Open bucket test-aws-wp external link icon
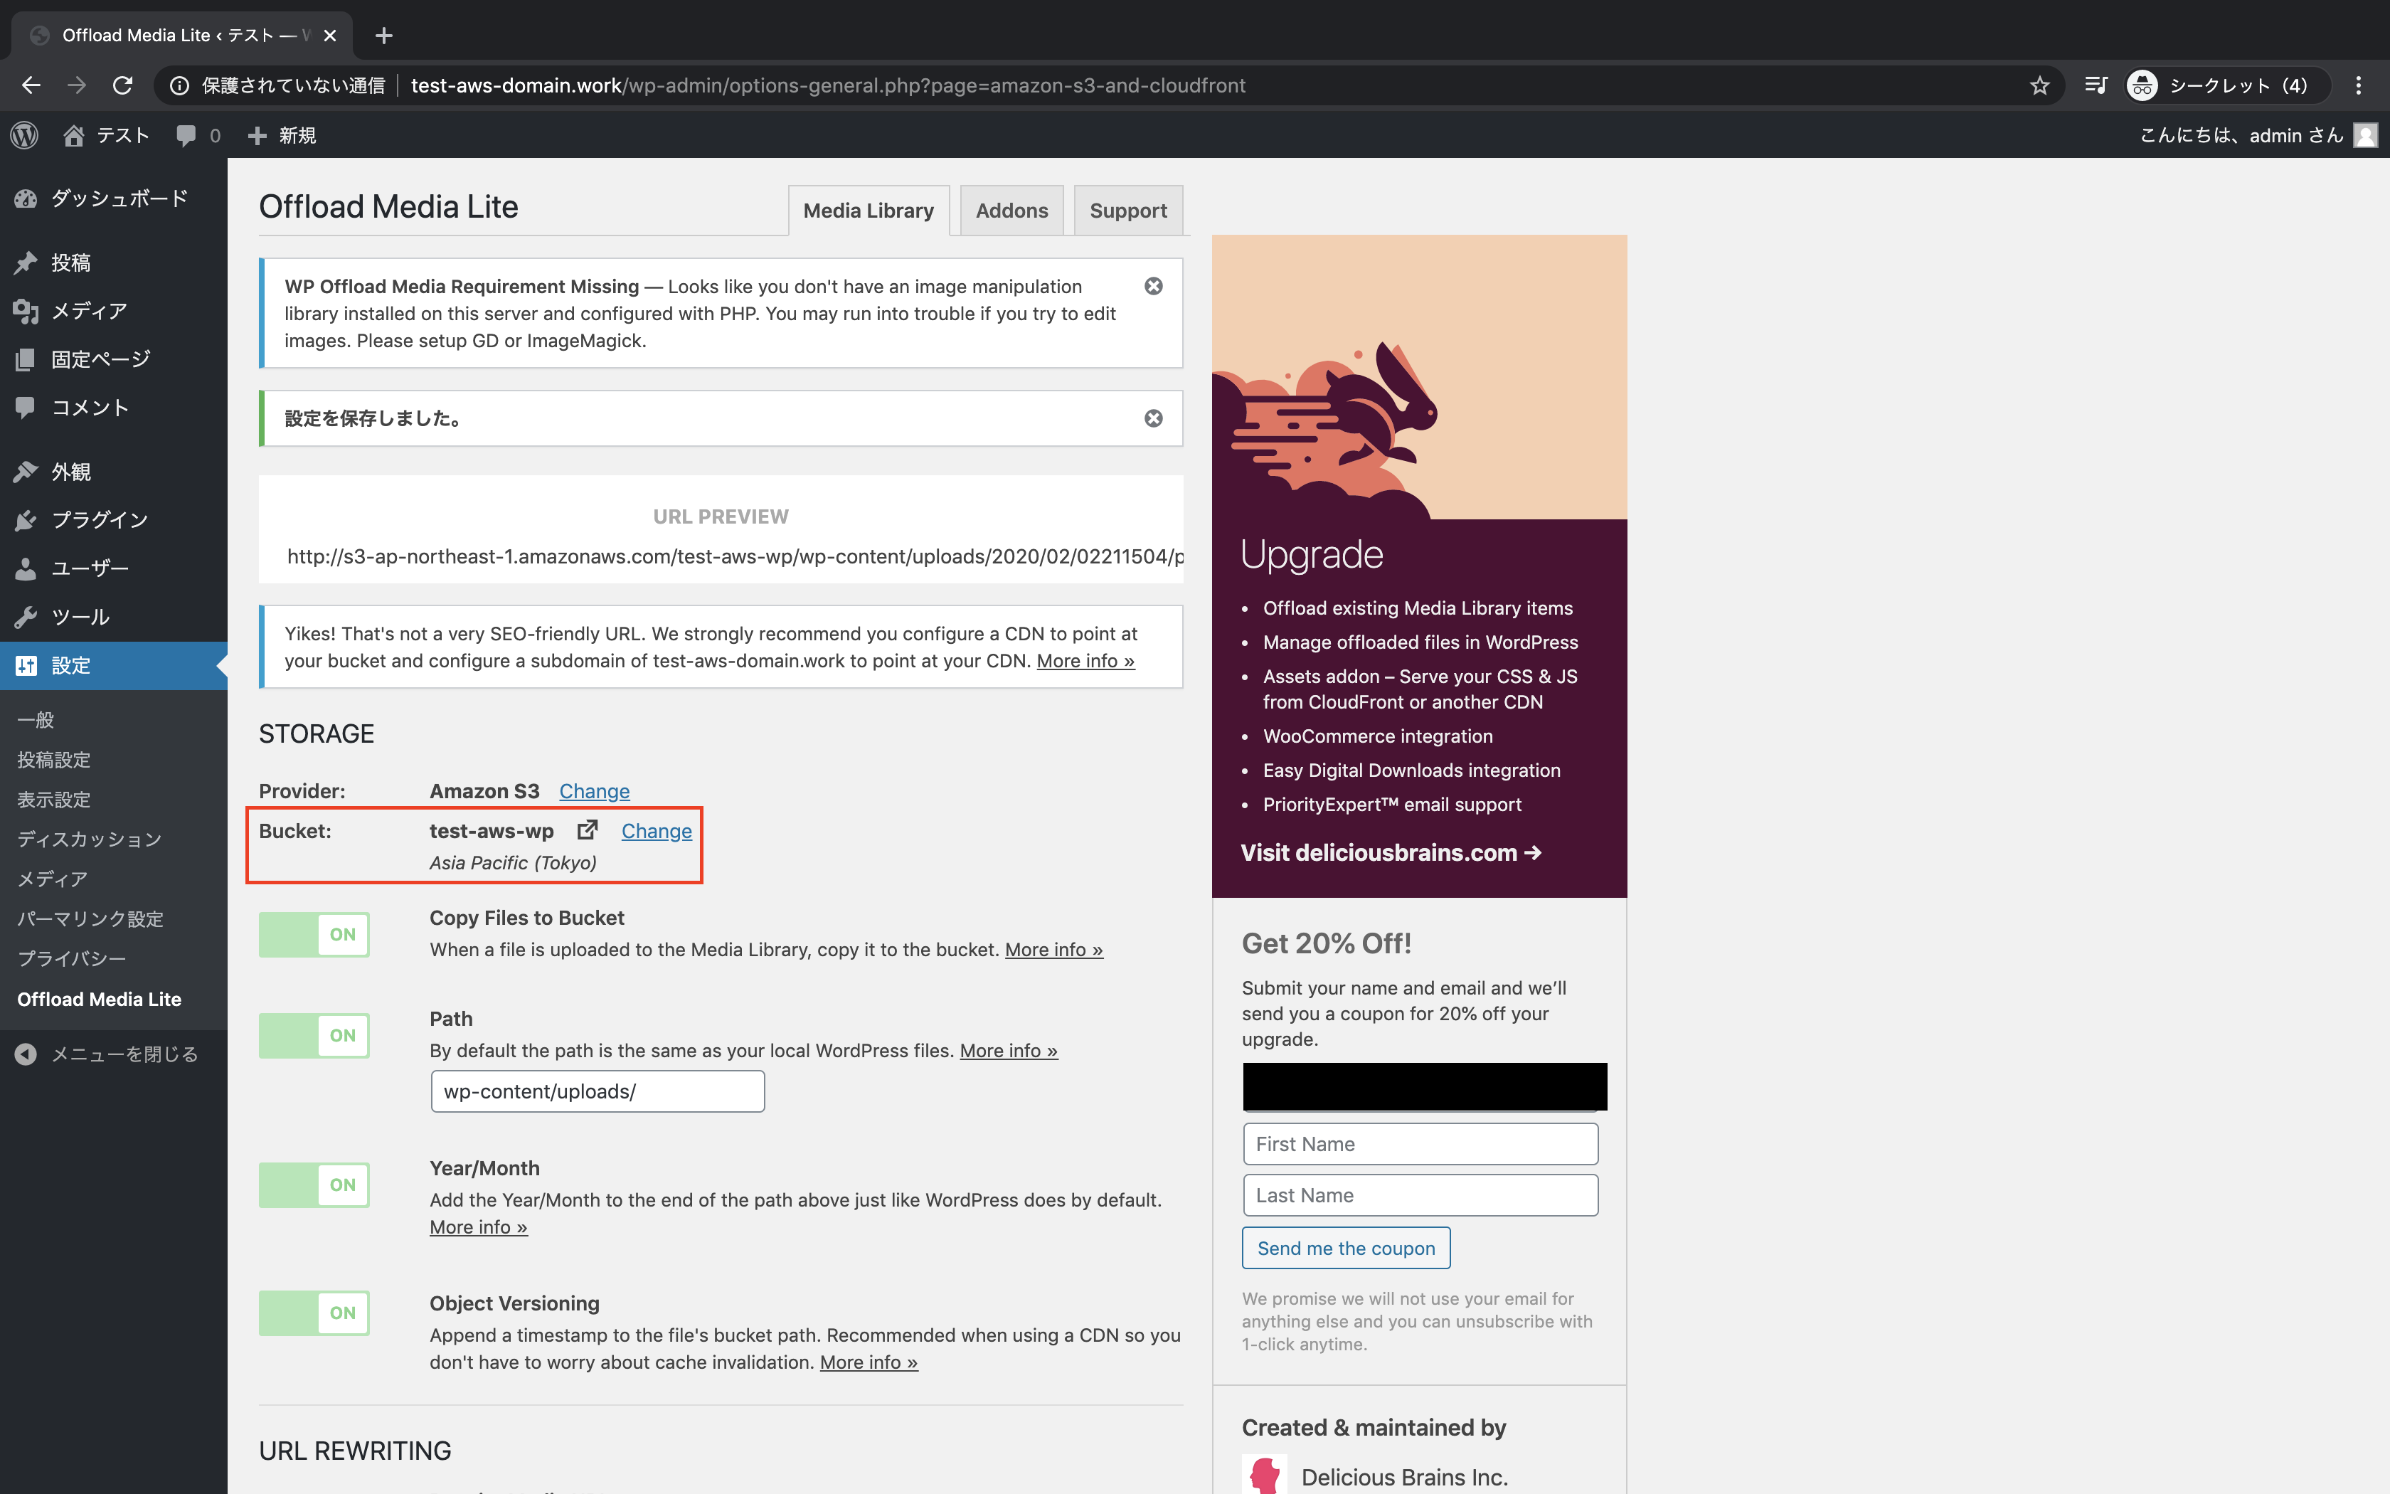Viewport: 2390px width, 1494px height. click(588, 830)
